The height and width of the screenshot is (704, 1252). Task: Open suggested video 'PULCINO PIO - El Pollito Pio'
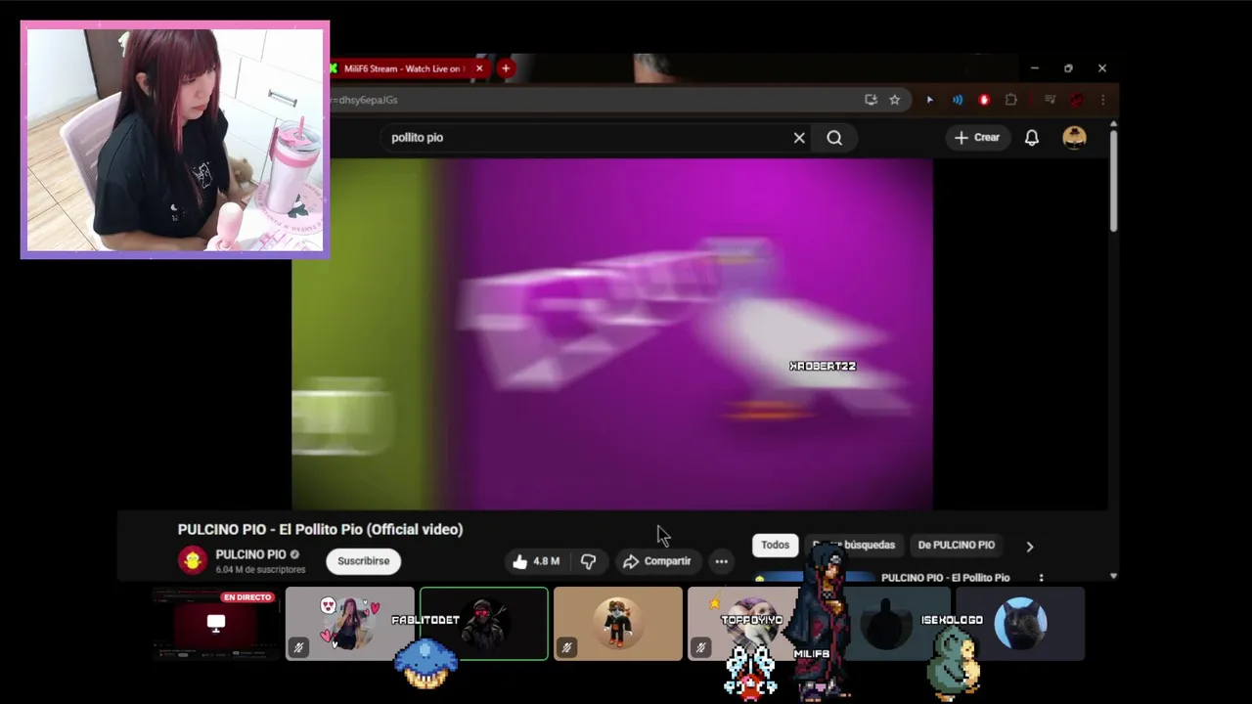[x=945, y=578]
